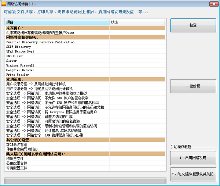
Task: Click the 2、防火墙恢复默认并关闭 button
Action: pos(193,174)
